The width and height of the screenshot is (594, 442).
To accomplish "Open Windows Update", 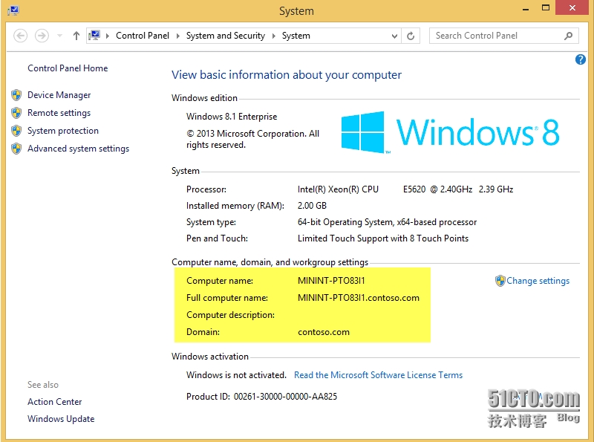I will [61, 418].
